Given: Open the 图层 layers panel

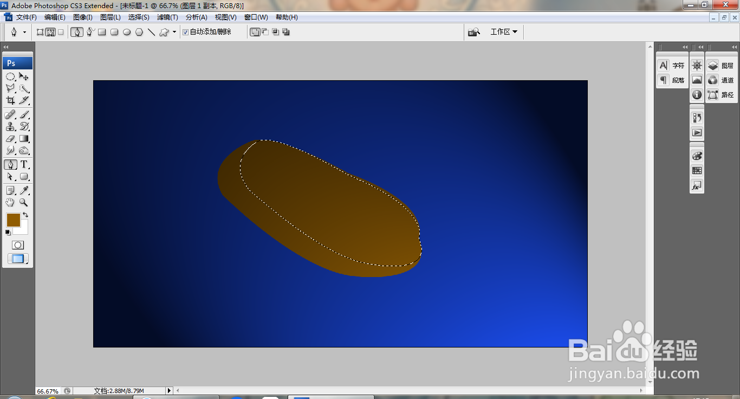Looking at the screenshot, I should tap(721, 66).
